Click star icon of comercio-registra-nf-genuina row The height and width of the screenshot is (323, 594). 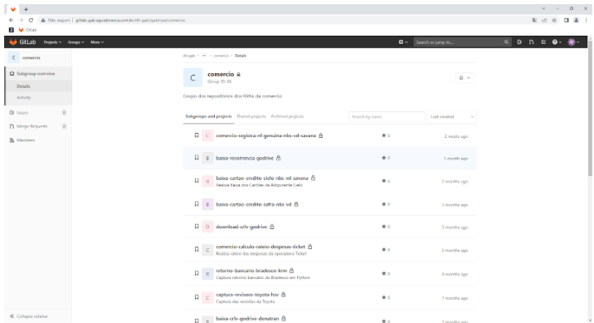(383, 135)
